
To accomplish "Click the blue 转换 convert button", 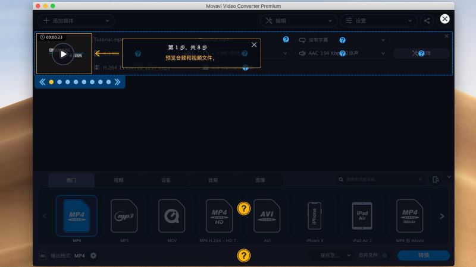I will (424, 255).
